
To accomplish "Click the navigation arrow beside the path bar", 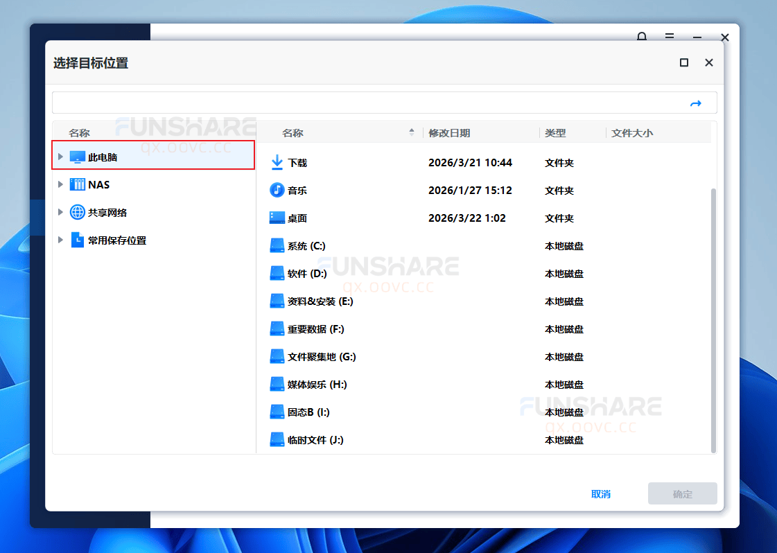I will [696, 103].
